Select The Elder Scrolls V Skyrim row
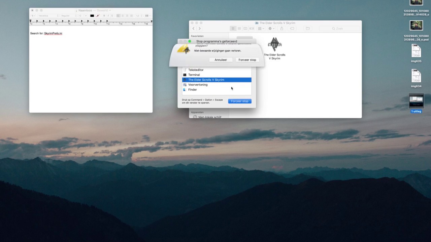 click(x=217, y=80)
